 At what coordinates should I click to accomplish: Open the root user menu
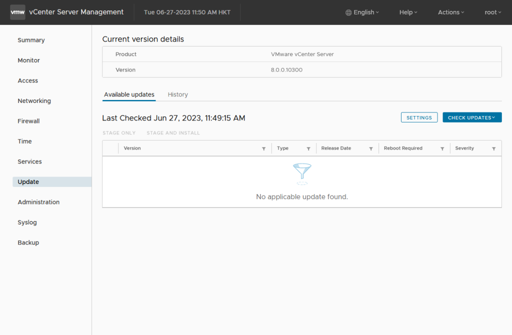click(x=492, y=12)
